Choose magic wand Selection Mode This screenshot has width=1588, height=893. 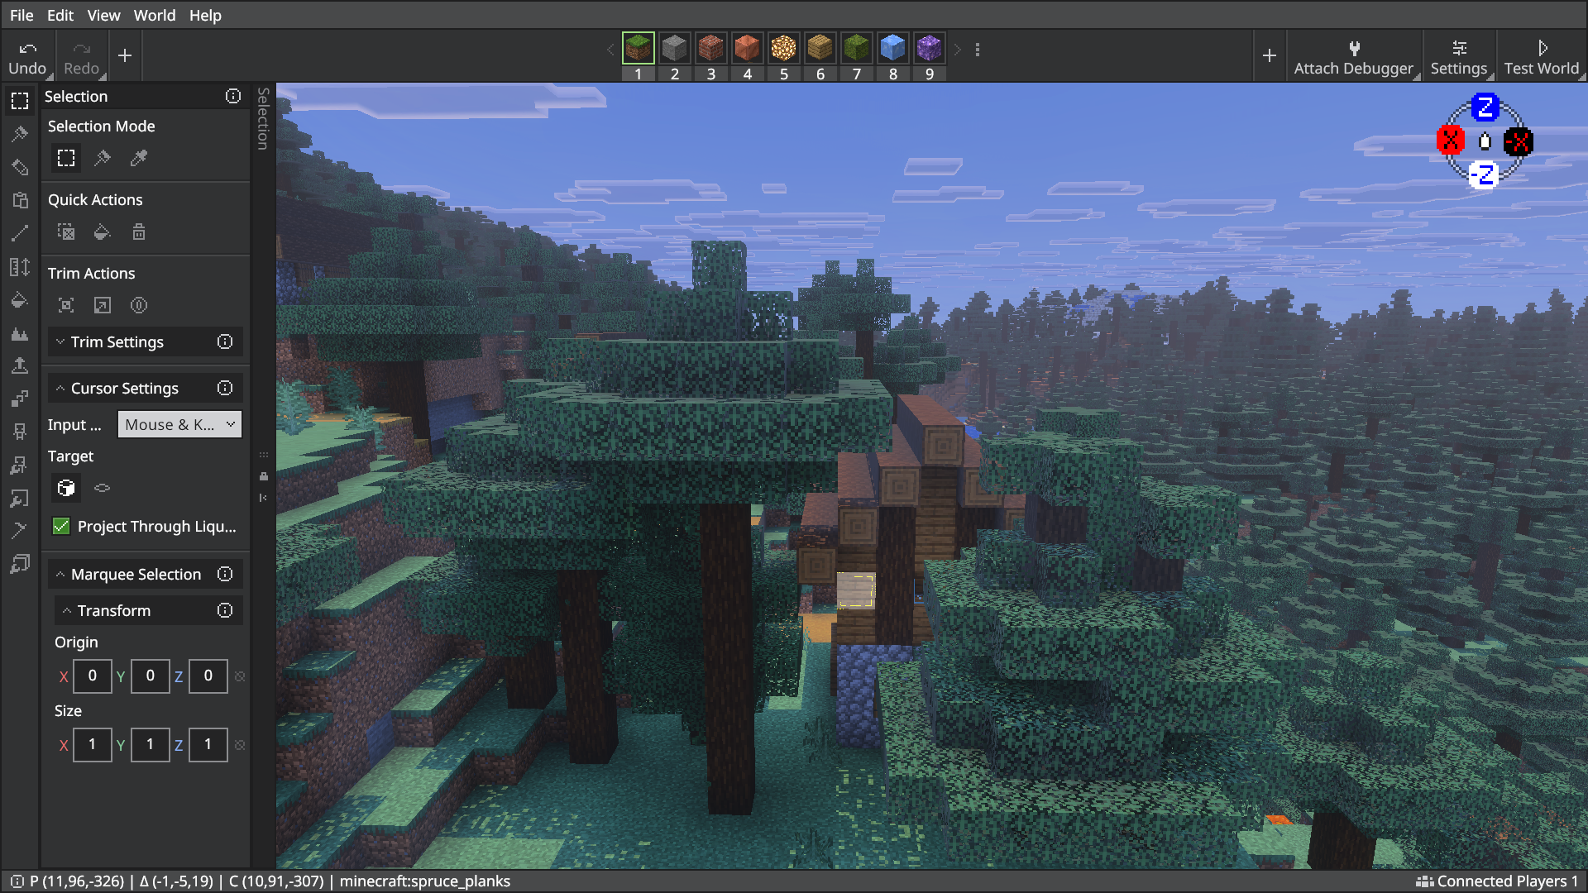point(102,158)
